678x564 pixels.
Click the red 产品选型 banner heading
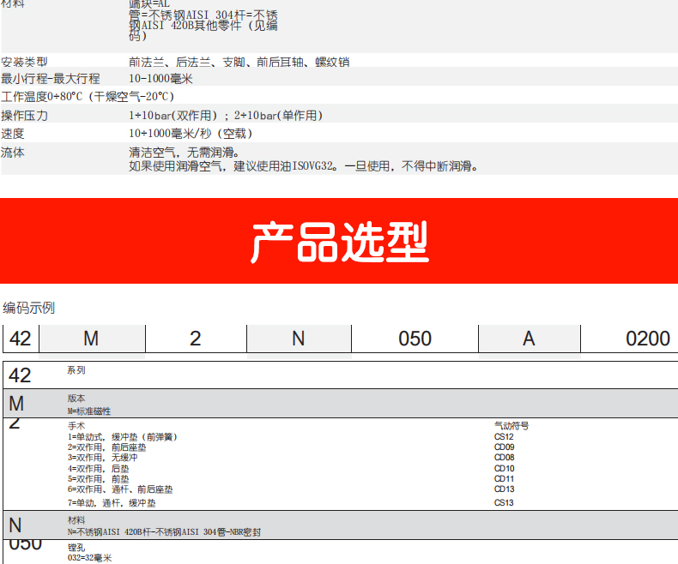coord(339,243)
